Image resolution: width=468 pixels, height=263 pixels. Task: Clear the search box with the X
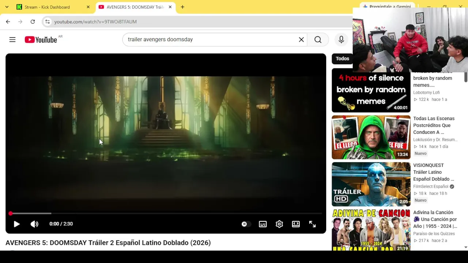pos(301,39)
